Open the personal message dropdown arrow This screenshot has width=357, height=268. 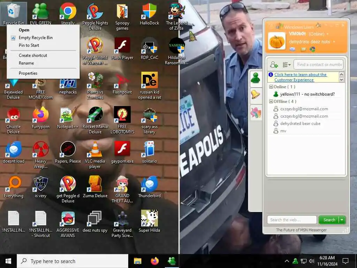tap(334, 42)
